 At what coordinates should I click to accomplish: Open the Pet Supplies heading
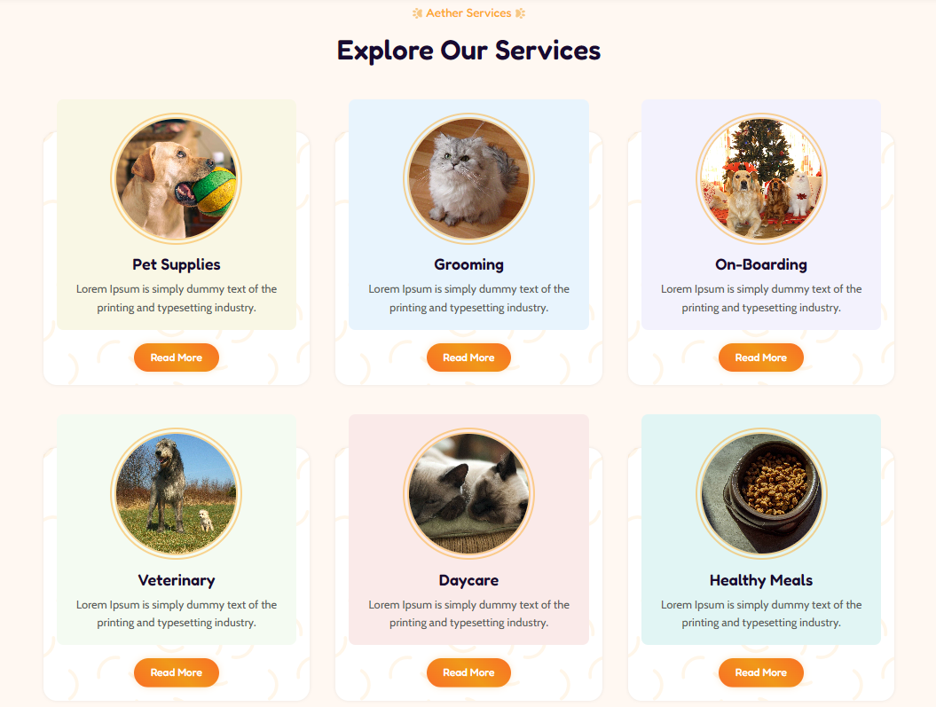(x=177, y=264)
